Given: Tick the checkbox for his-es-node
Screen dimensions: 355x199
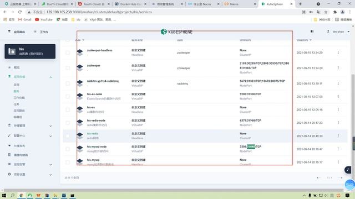Looking at the screenshot, I should (68, 97).
